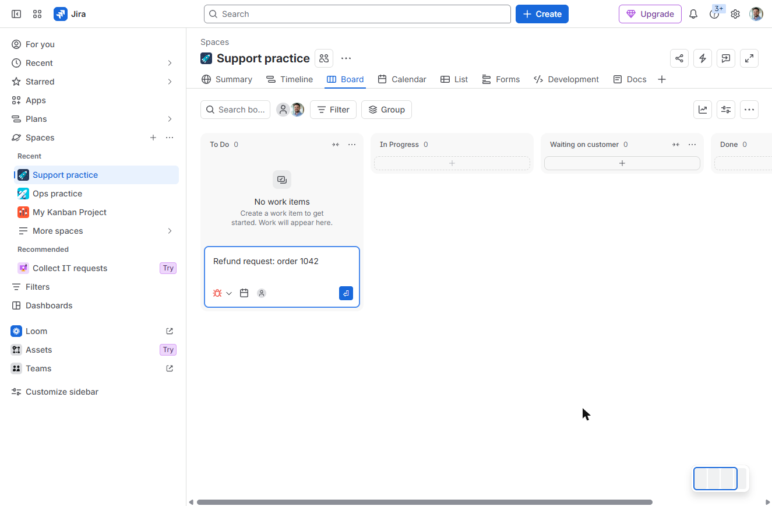Image resolution: width=772 pixels, height=506 pixels.
Task: Open user profile avatar in header
Action: (756, 14)
